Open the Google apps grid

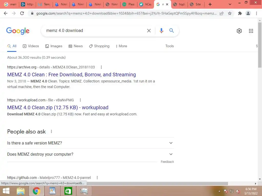(251, 31)
